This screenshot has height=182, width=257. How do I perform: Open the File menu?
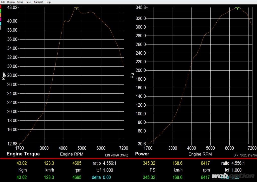pyautogui.click(x=3, y=2)
